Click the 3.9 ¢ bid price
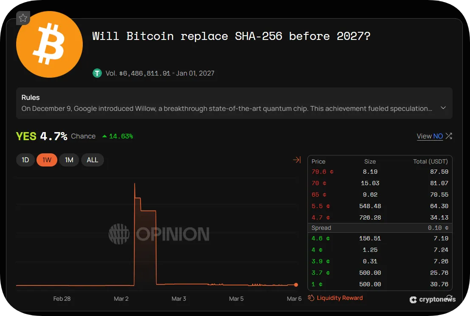This screenshot has height=316, width=470. click(321, 261)
